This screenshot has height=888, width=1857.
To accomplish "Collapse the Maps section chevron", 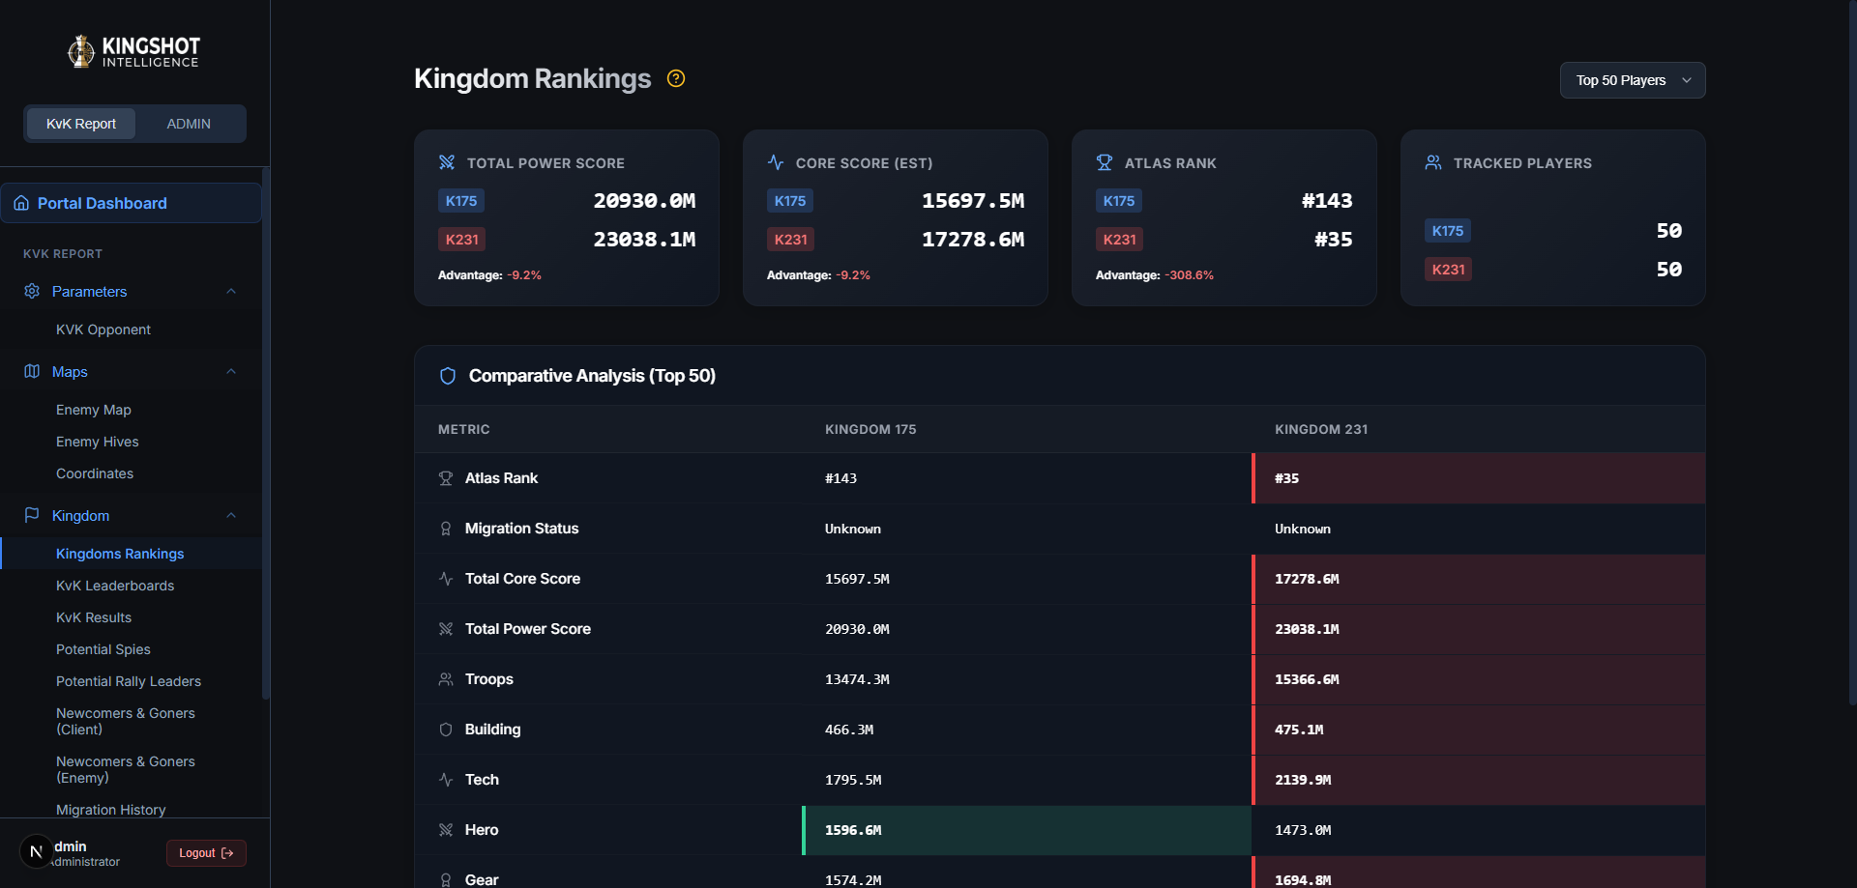I will (231, 371).
